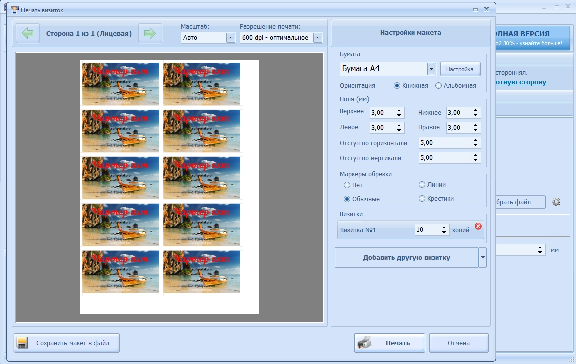Click the Добавить другую визитку button

(x=406, y=258)
